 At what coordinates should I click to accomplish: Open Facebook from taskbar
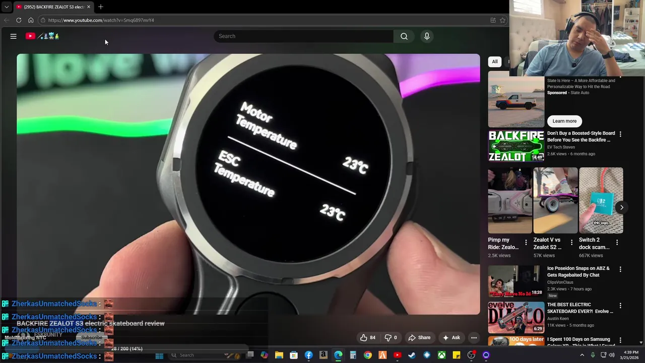[308, 355]
